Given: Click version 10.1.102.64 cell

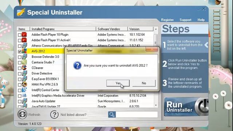Looking at the screenshot, I should pyautogui.click(x=137, y=35).
